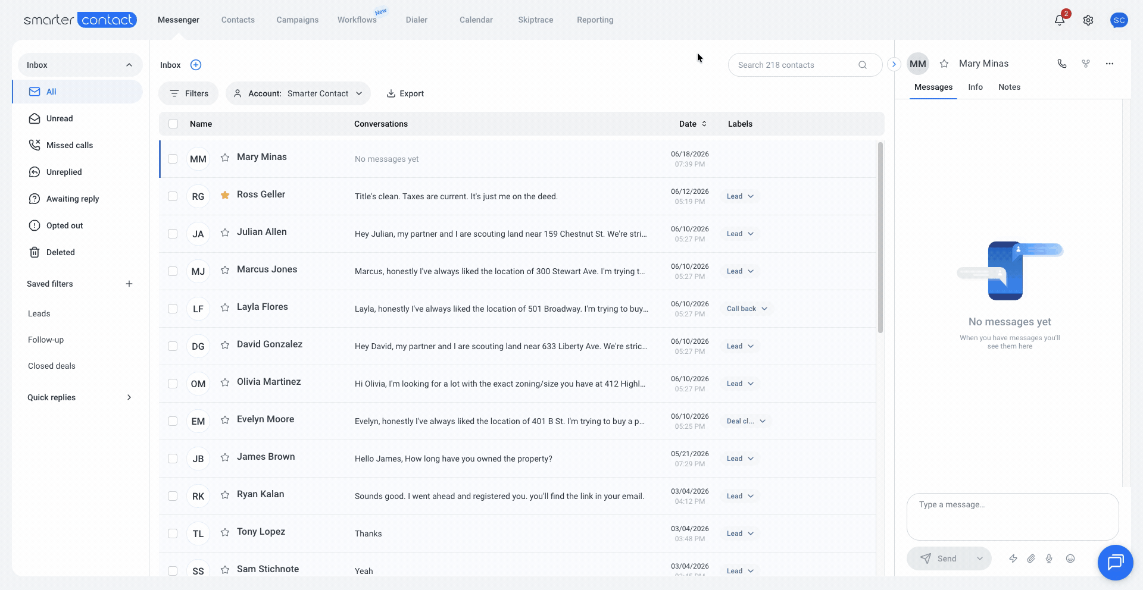Check the Ross Geller row checkbox
1143x590 pixels.
coord(173,196)
